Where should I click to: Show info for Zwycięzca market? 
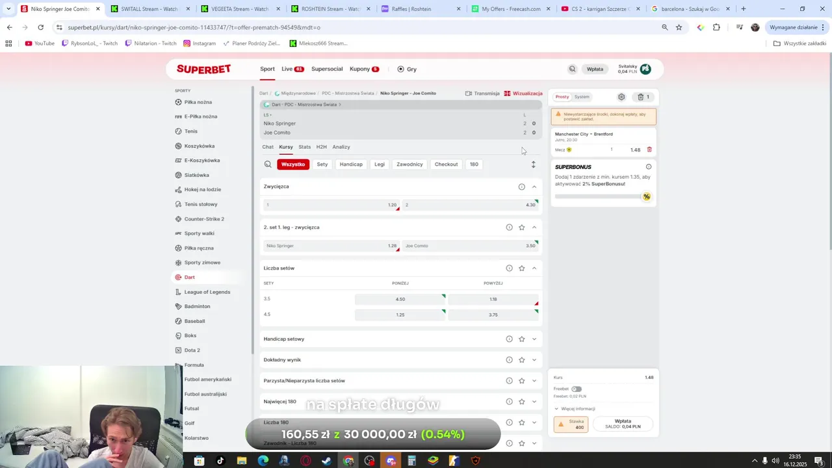pos(521,187)
